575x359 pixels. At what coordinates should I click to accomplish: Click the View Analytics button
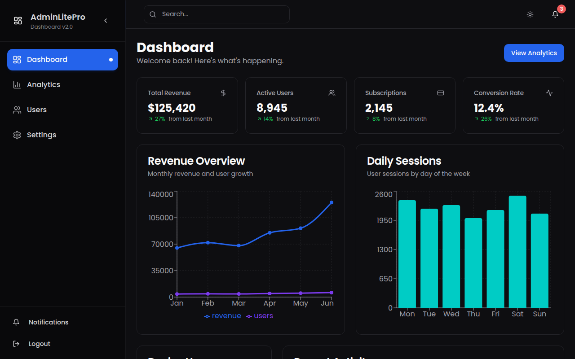[x=534, y=53]
